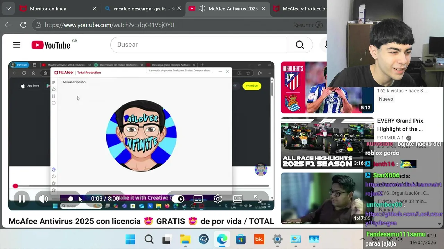Adjust the player volume slider

tap(62, 199)
